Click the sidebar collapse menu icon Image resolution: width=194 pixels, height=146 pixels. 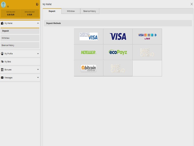click(37, 4)
